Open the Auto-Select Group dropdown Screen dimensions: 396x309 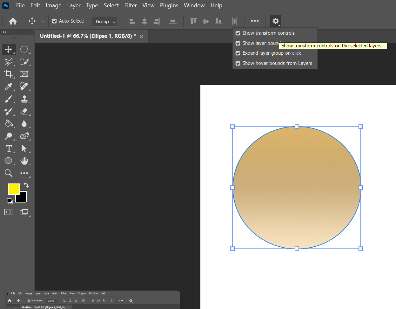tap(105, 22)
